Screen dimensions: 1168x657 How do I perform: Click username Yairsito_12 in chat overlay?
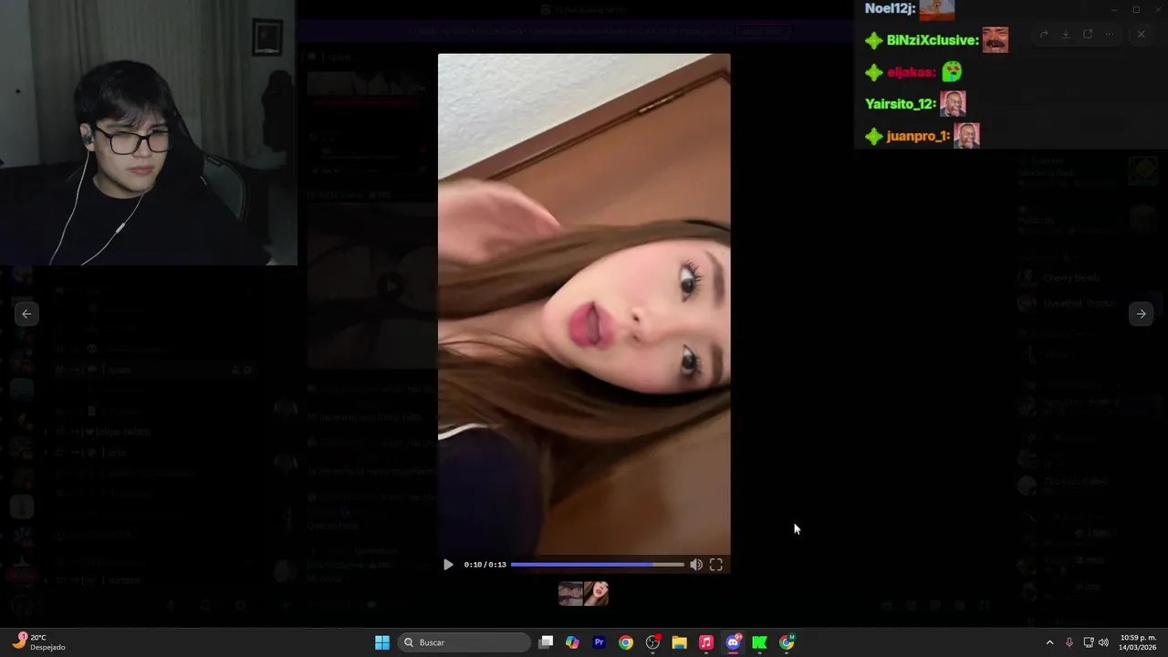click(x=899, y=104)
